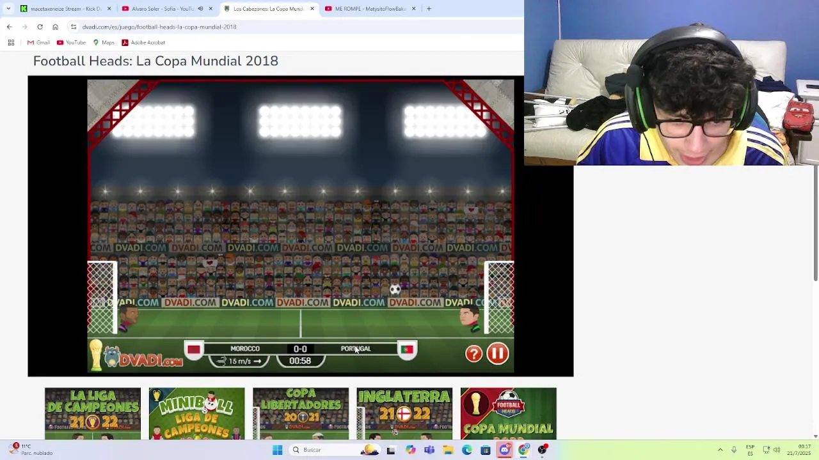Reload the current page
Image resolution: width=819 pixels, height=460 pixels.
click(40, 27)
